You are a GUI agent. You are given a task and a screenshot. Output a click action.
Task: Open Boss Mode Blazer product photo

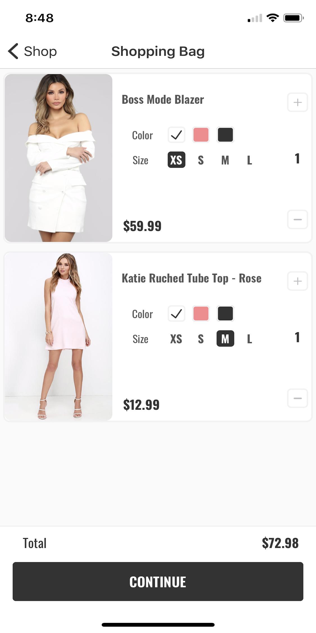[x=58, y=158]
